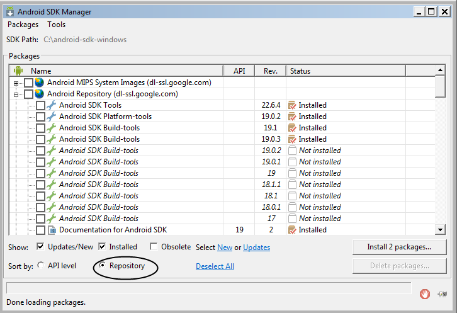Click the wrench icon for Build-tools revision 18.1.1
This screenshot has width=457, height=313.
51,185
